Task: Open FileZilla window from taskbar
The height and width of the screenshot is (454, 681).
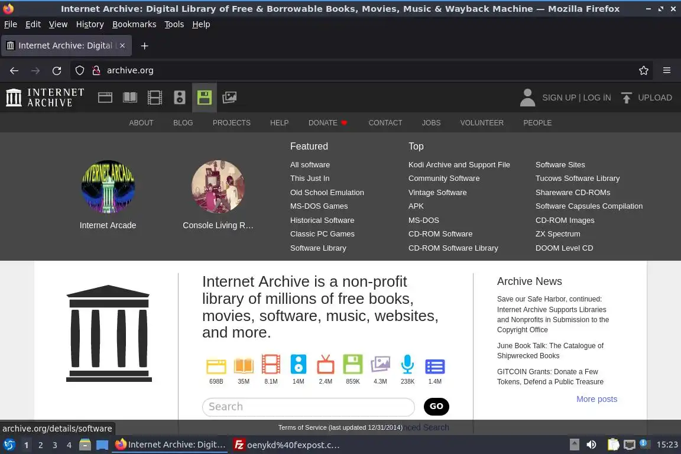Action: pos(287,445)
